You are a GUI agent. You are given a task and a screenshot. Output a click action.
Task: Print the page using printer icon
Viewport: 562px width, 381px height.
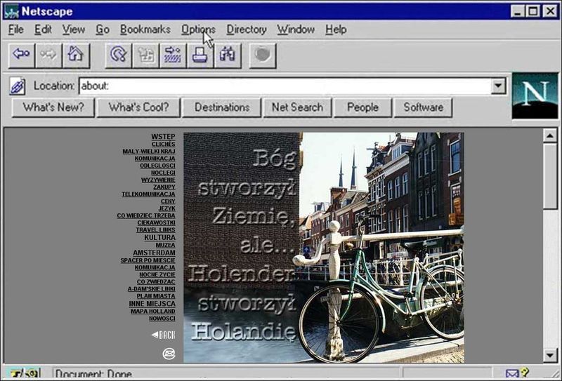click(x=200, y=55)
